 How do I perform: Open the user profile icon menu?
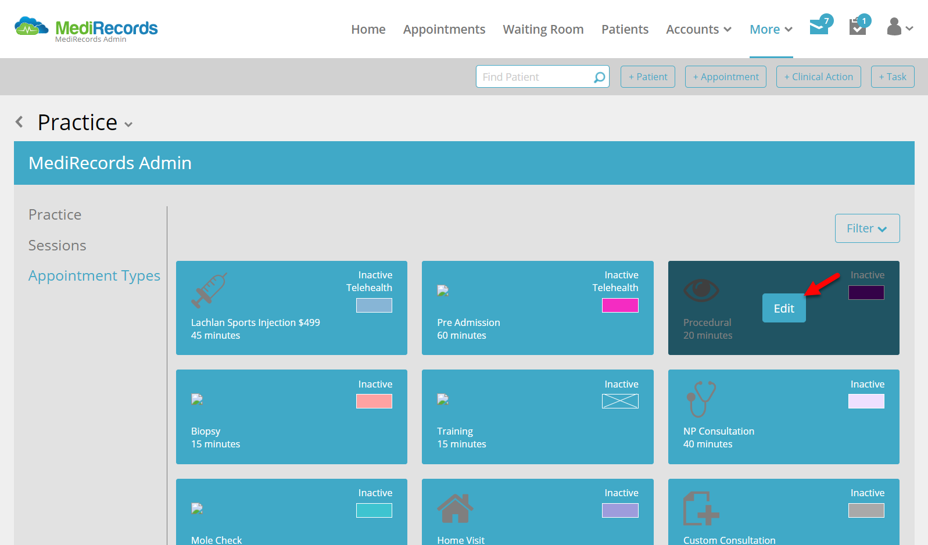point(900,27)
